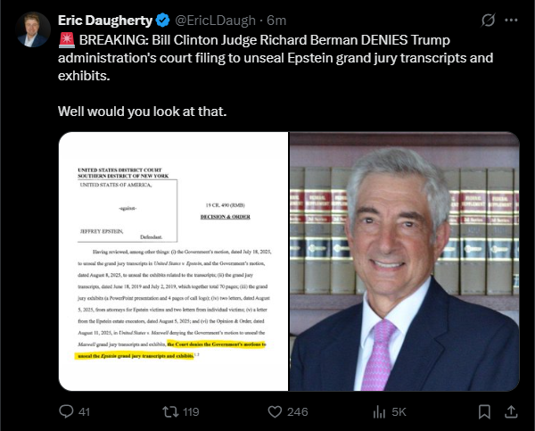Open Eric Daugherty's profile picture

click(x=33, y=29)
